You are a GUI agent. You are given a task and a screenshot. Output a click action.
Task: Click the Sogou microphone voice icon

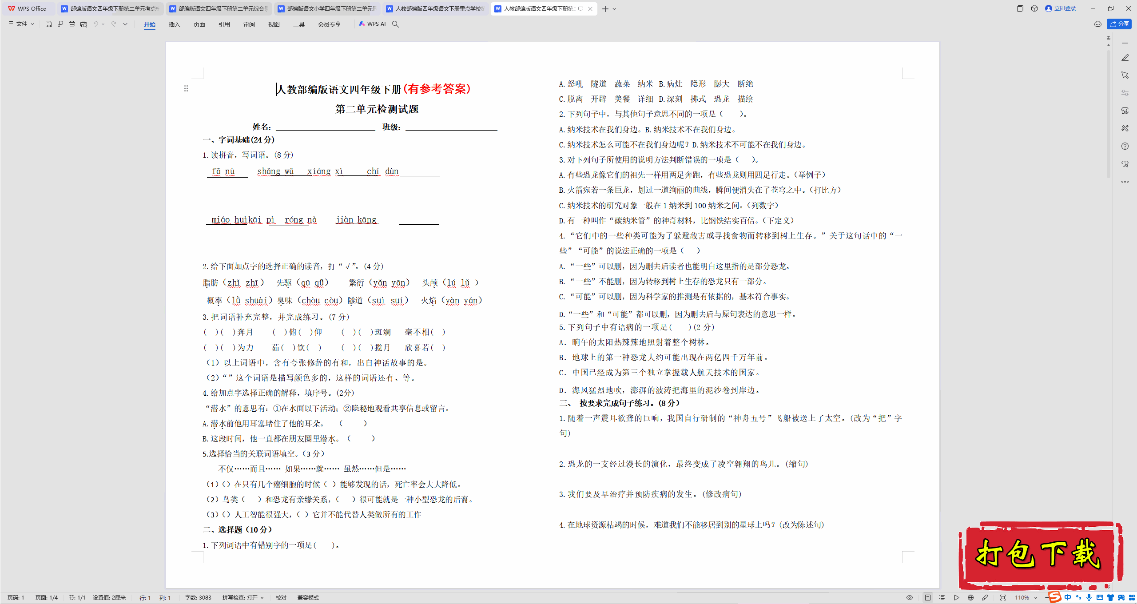[x=1089, y=597]
